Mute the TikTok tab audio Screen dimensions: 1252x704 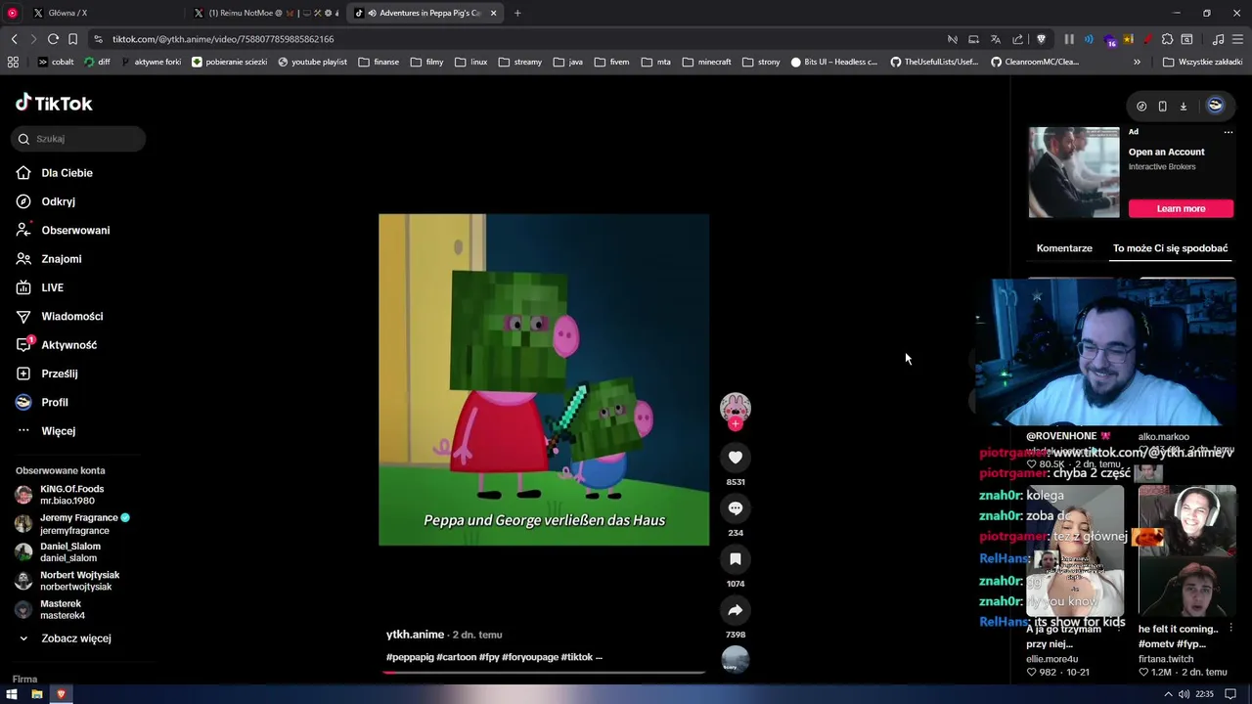click(x=373, y=13)
